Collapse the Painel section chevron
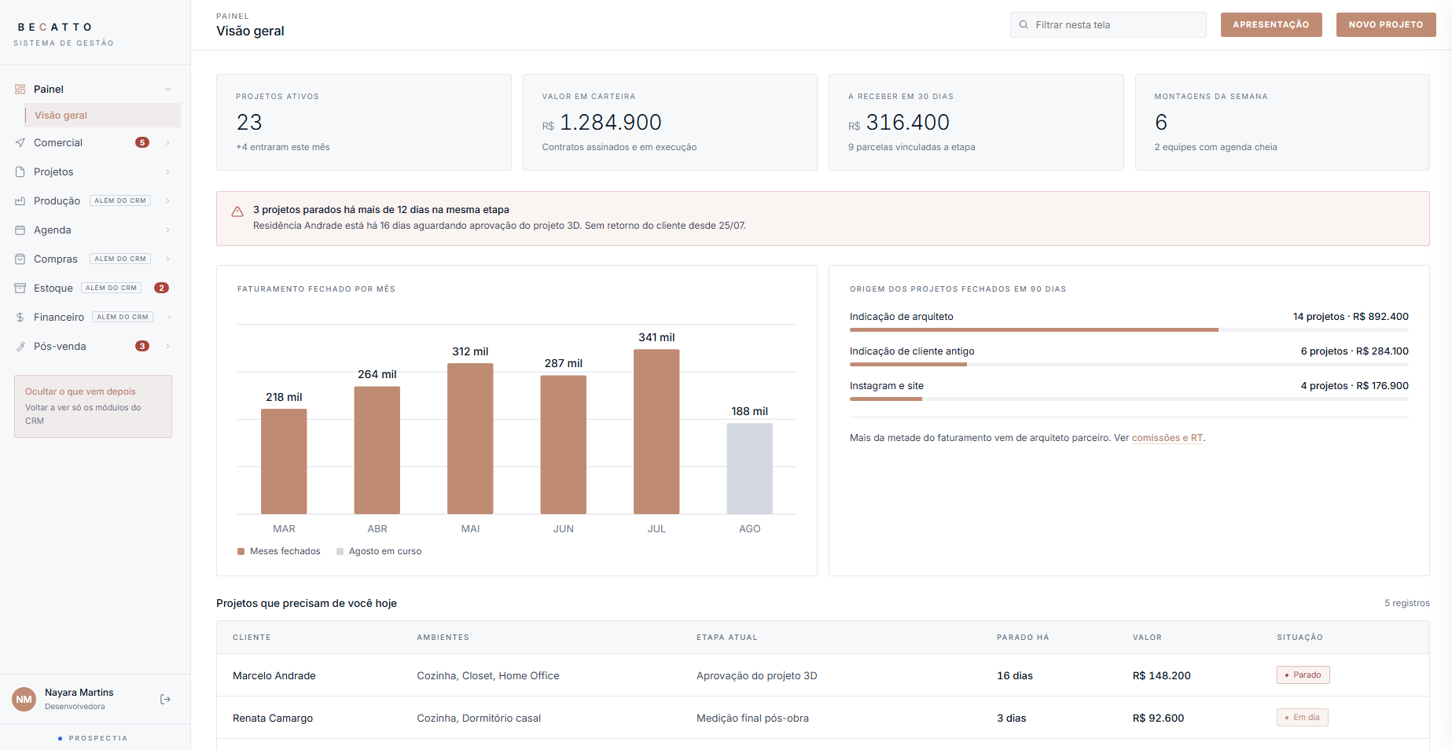 (167, 90)
